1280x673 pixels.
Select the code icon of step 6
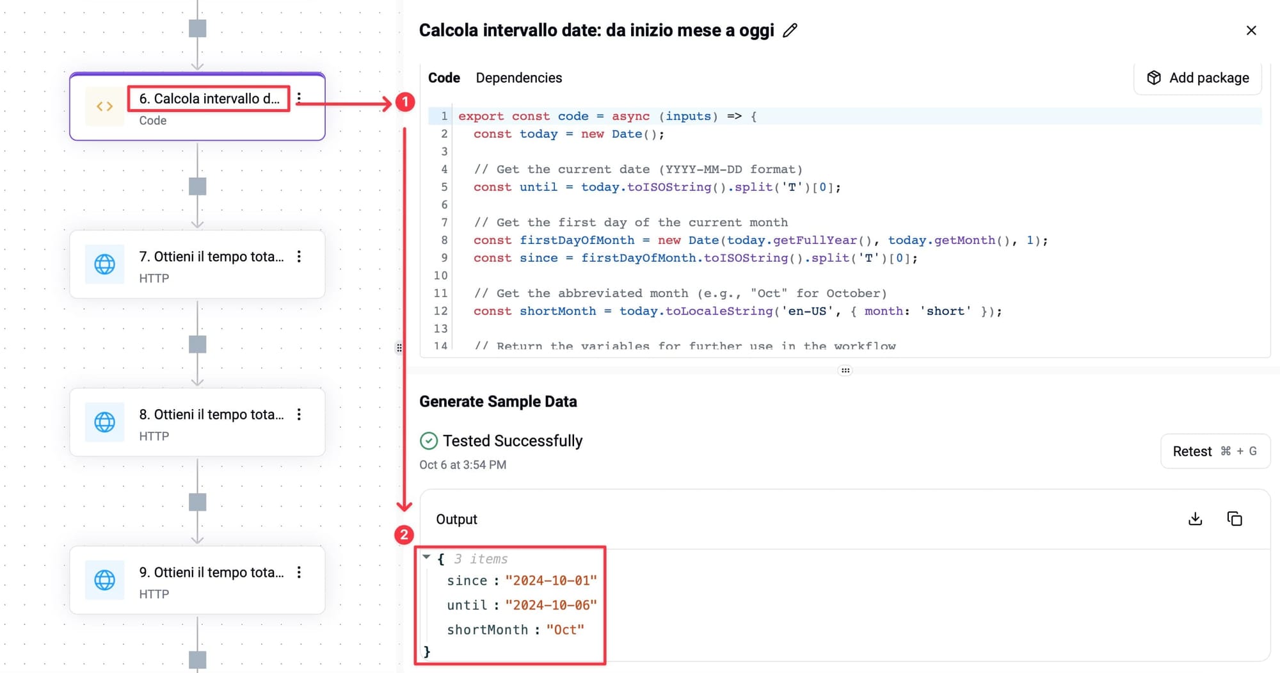click(105, 106)
